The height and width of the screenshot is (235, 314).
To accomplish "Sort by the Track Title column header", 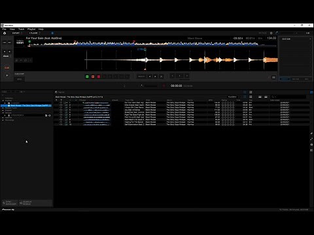I will pyautogui.click(x=130, y=100).
